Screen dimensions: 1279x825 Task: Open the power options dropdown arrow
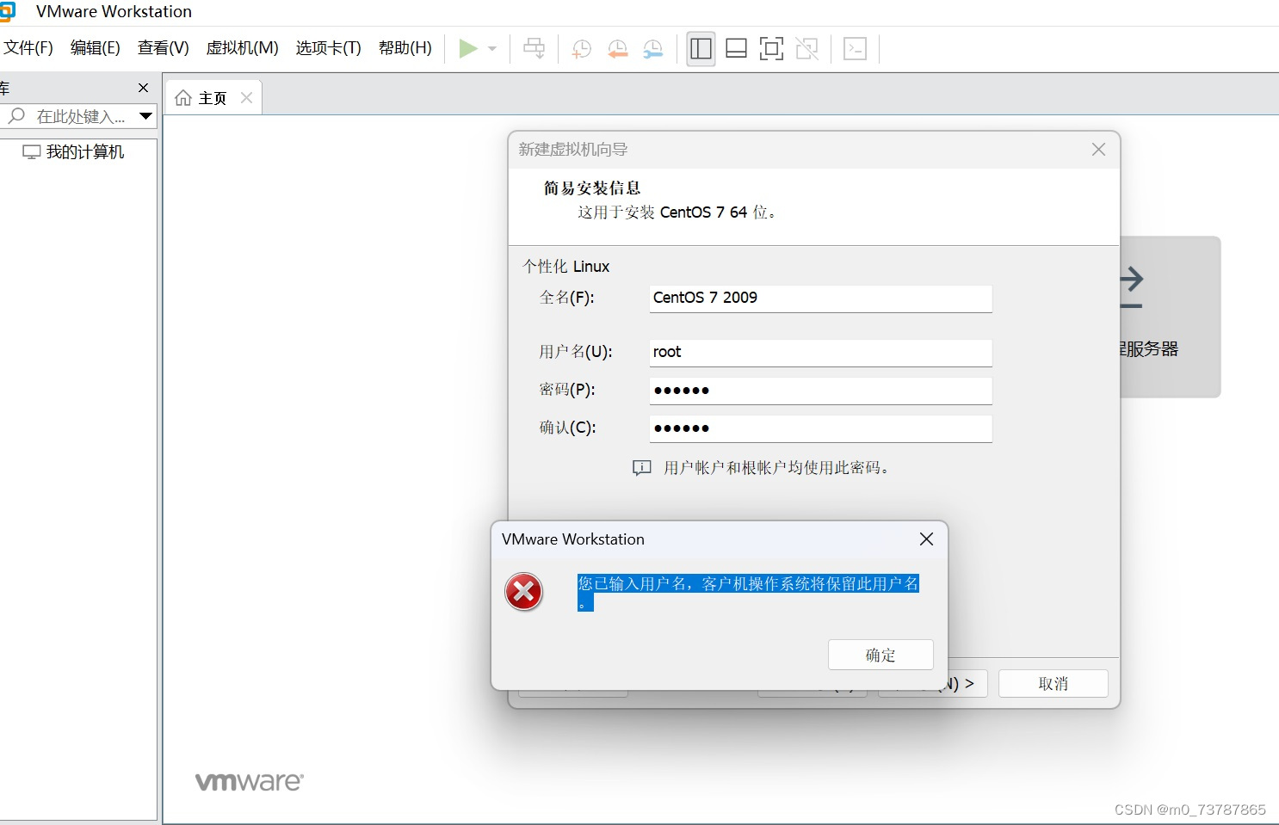point(492,48)
